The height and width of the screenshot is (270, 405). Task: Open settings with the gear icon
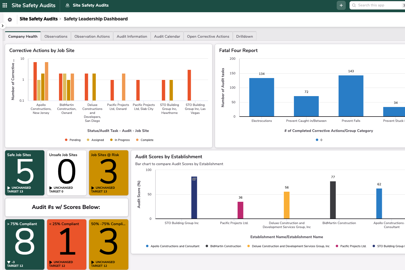[x=10, y=19]
